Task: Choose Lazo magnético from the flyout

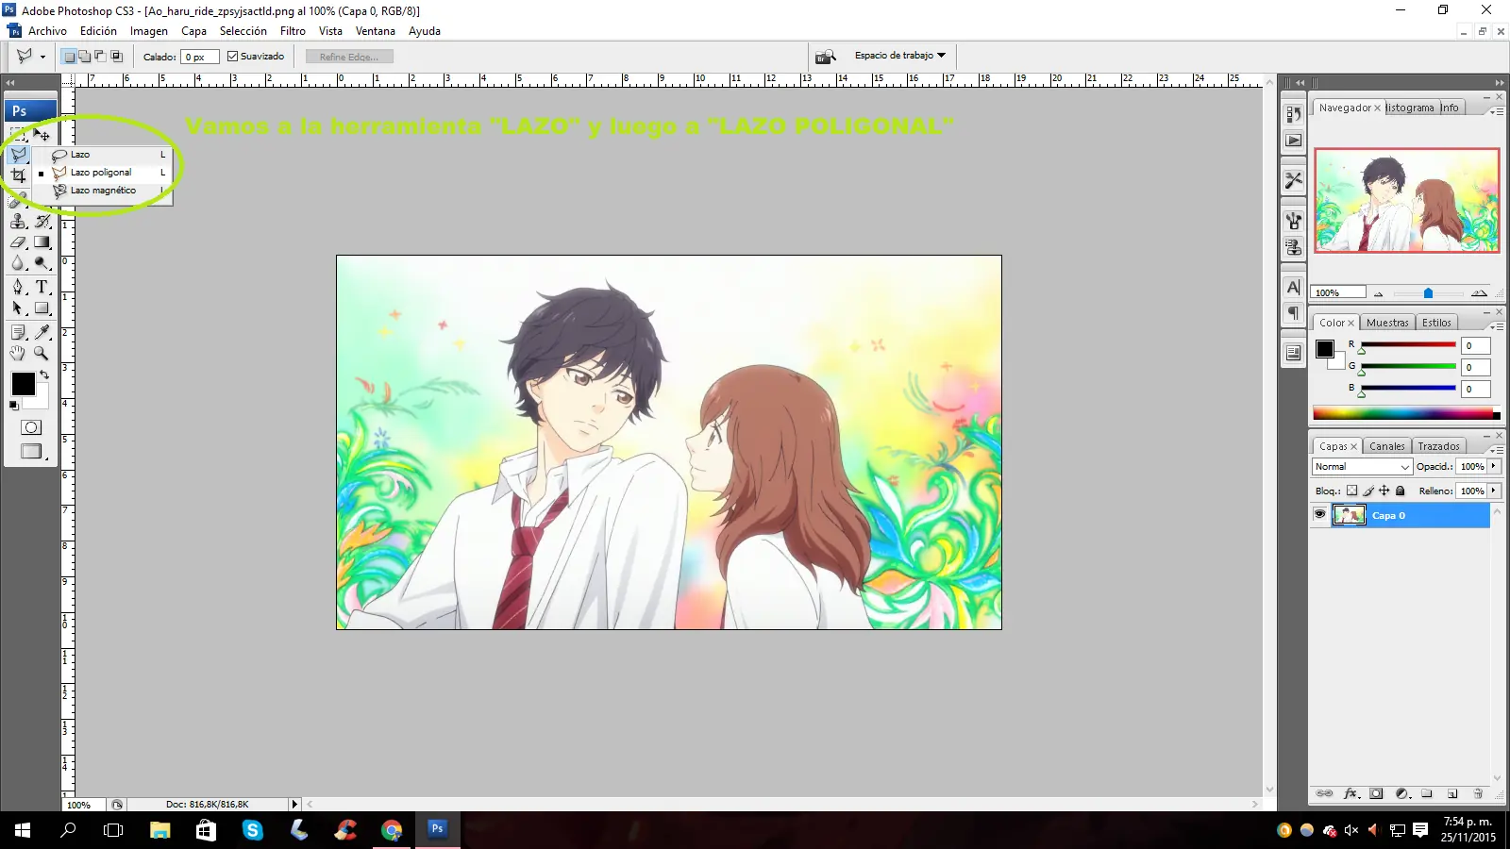Action: click(x=103, y=191)
